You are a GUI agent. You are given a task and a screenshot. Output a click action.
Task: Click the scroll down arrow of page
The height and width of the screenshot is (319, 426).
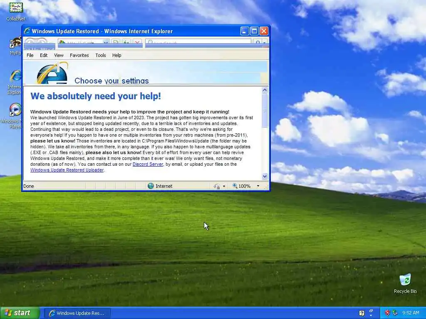(x=265, y=176)
